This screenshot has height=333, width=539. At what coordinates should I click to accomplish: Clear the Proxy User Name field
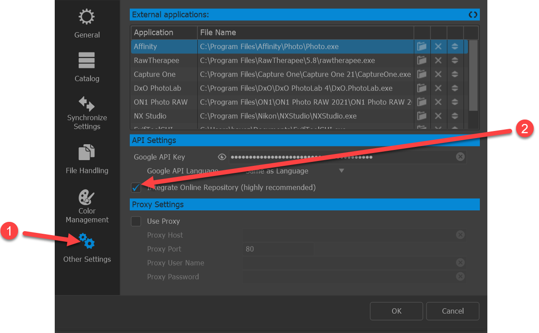460,263
